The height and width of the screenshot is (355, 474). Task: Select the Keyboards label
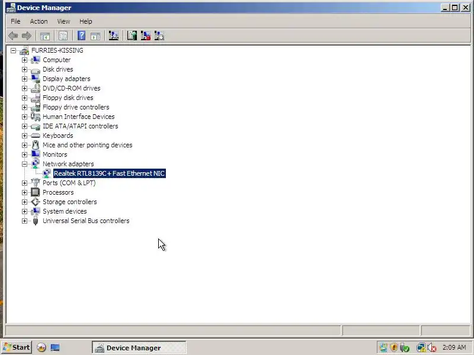point(57,135)
